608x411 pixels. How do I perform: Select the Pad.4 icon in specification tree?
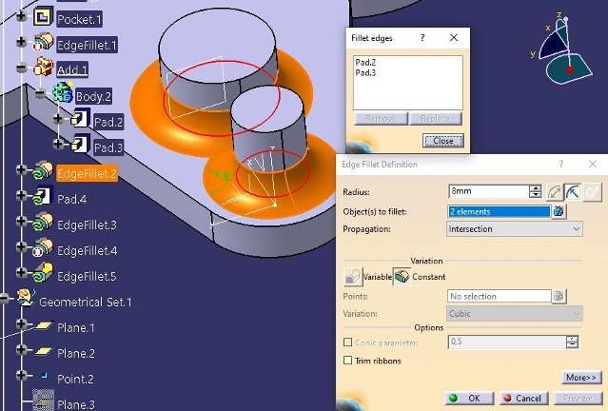tap(43, 199)
